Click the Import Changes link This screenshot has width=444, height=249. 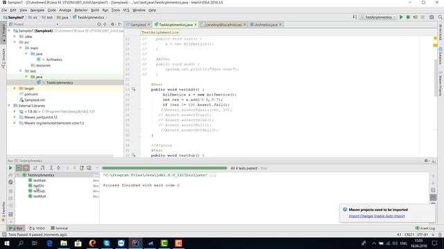click(361, 216)
